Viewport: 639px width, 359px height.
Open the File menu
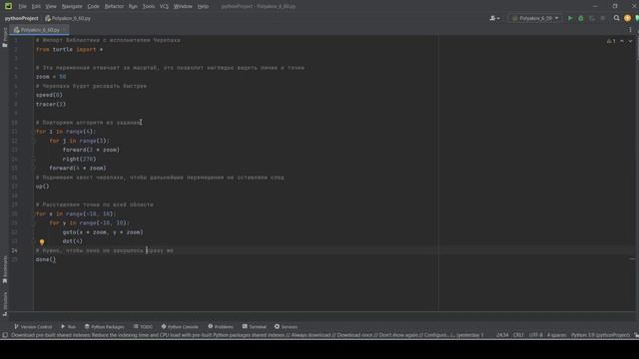[22, 6]
